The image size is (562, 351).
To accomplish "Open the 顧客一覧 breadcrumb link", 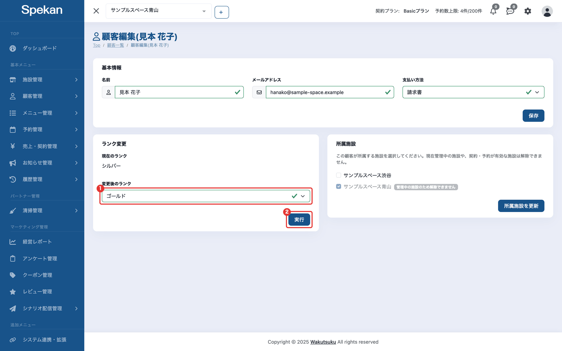I will click(115, 45).
